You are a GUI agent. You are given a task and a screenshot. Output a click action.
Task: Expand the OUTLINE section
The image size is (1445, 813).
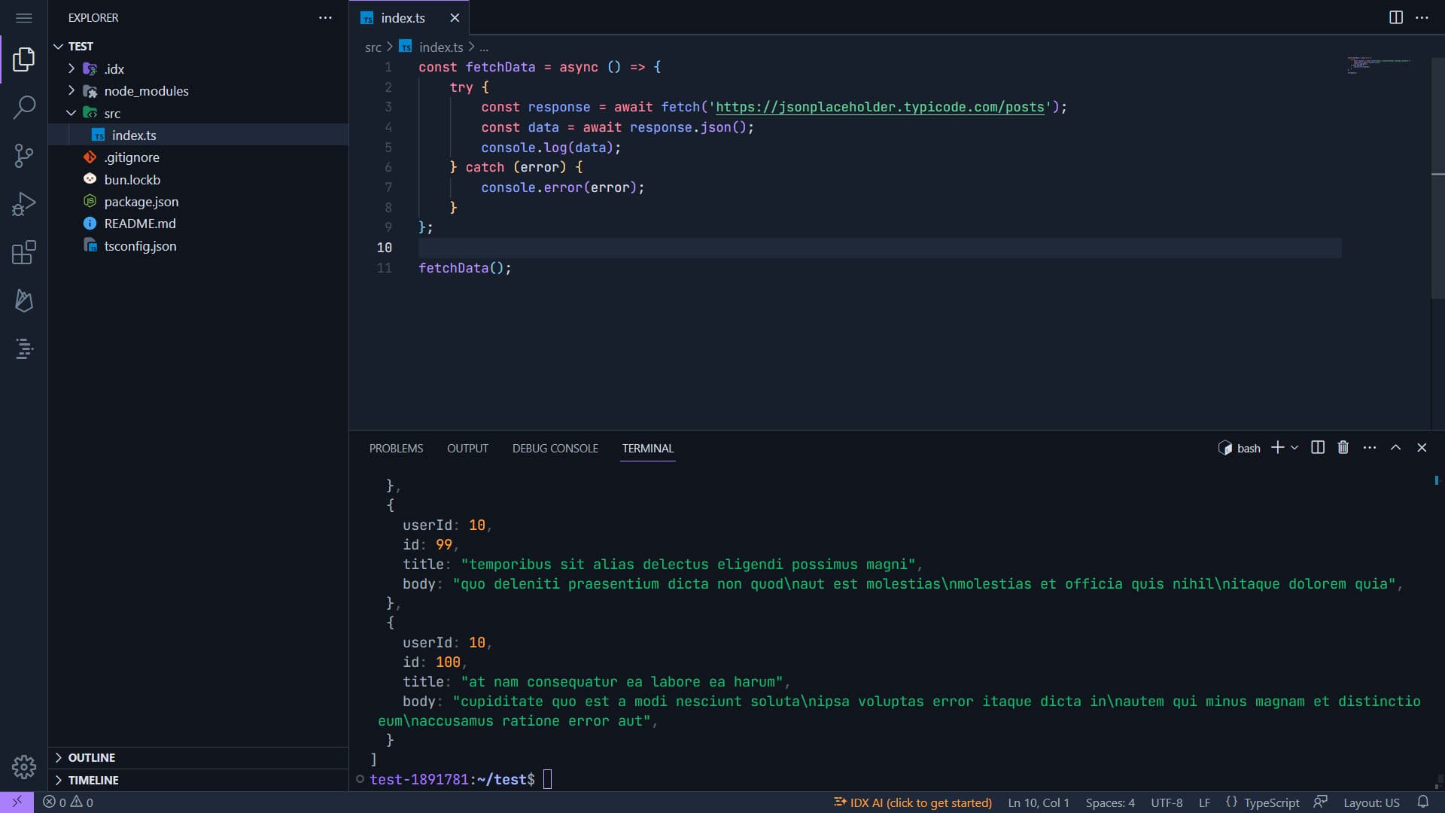199,757
